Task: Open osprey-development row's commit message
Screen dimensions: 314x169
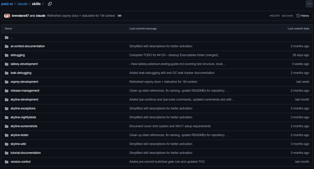Action: (163, 82)
